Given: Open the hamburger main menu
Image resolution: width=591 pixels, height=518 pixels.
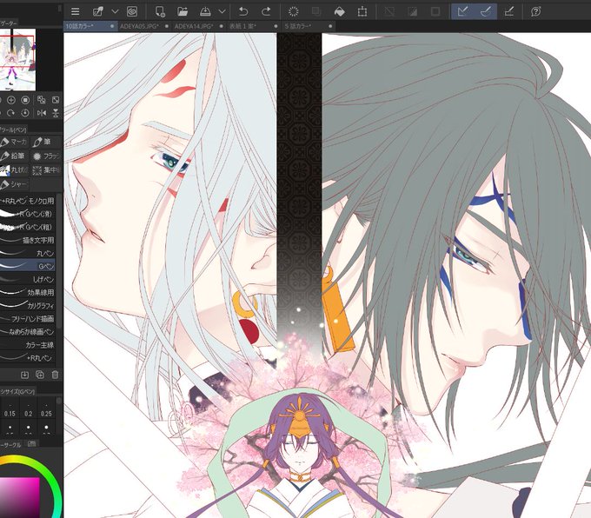Looking at the screenshot, I should pos(75,11).
